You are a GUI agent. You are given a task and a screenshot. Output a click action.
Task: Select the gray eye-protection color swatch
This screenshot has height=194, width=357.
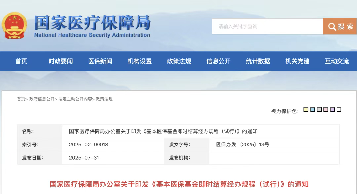coord(319,110)
